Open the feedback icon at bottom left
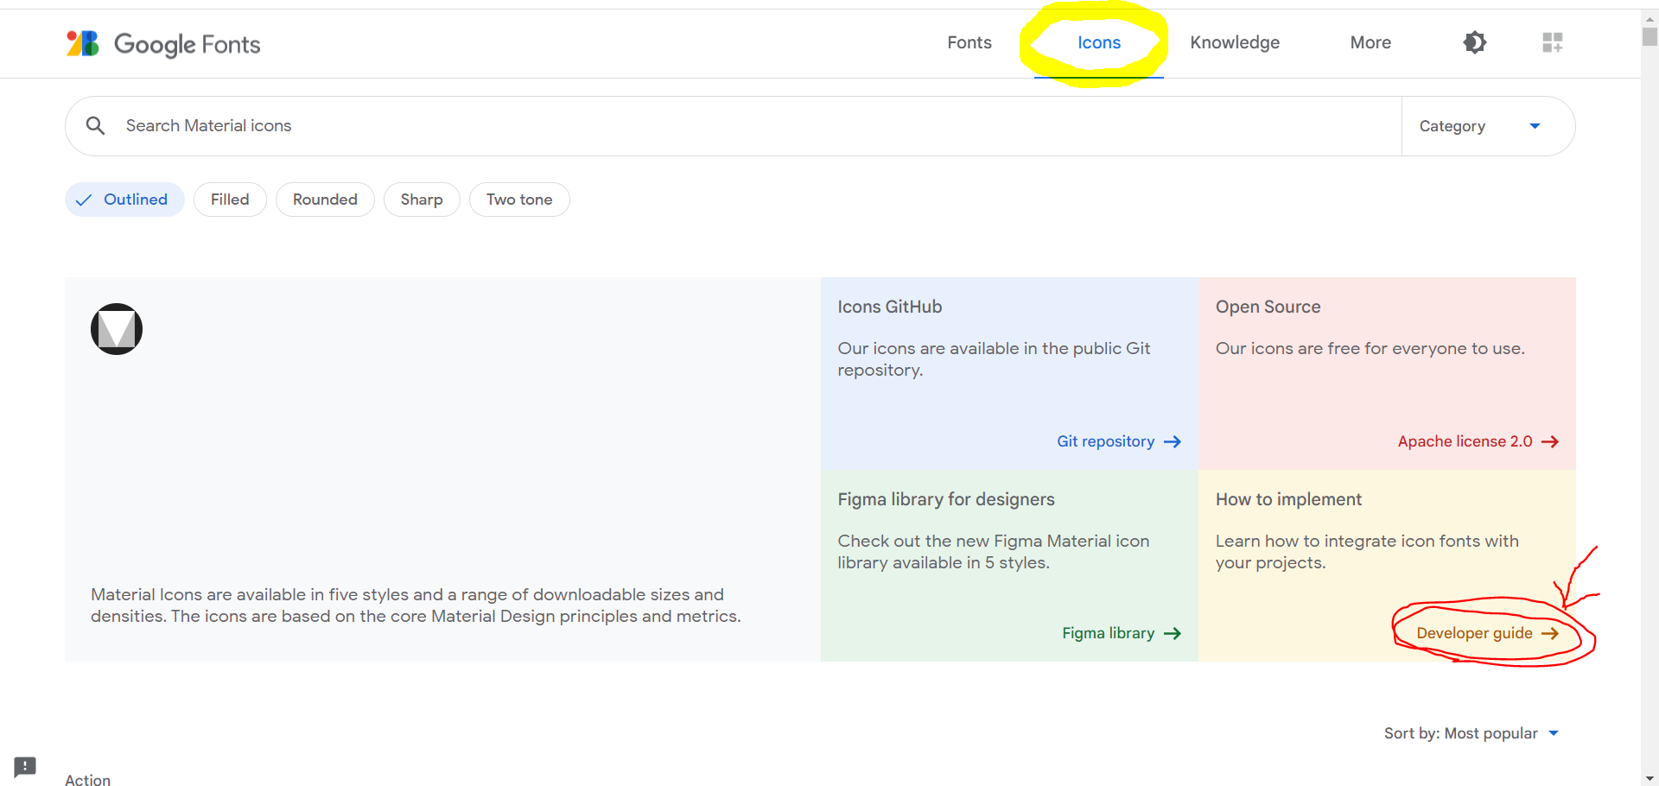Viewport: 1659px width, 786px height. pos(25,767)
